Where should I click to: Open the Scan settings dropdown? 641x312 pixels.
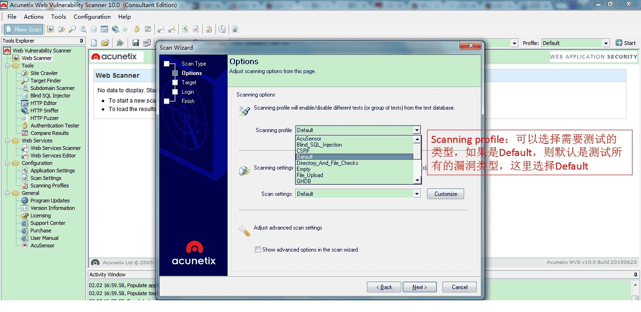358,194
